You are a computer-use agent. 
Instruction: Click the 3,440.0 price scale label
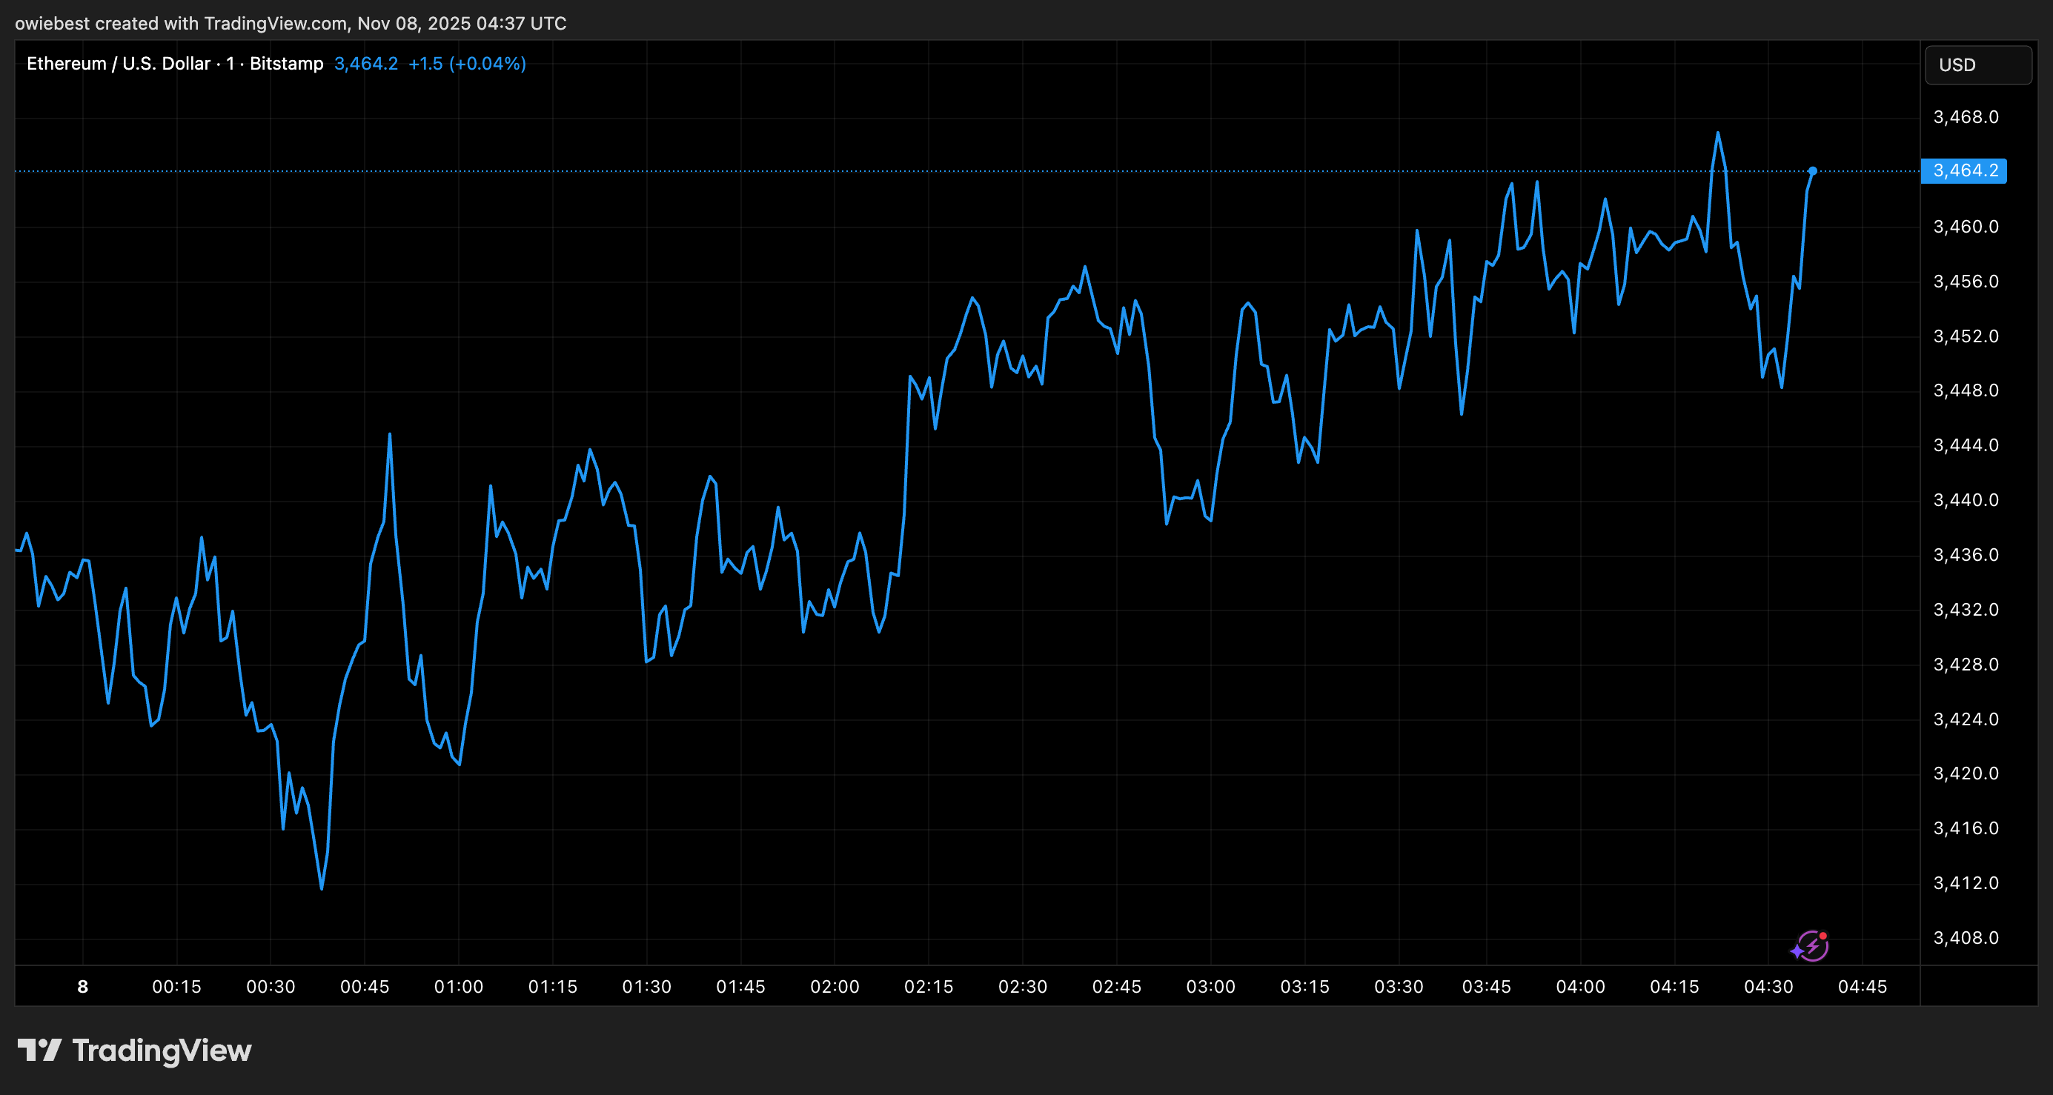point(1966,499)
